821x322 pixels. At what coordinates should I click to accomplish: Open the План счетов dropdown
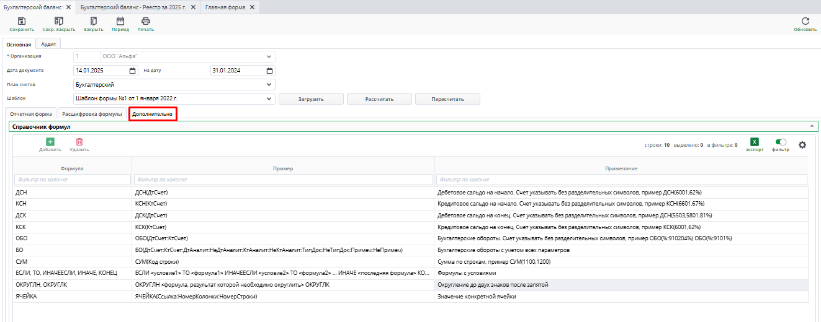click(x=269, y=84)
